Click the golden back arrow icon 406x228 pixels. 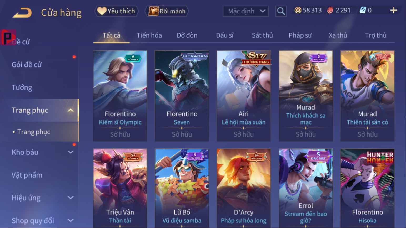tap(22, 12)
